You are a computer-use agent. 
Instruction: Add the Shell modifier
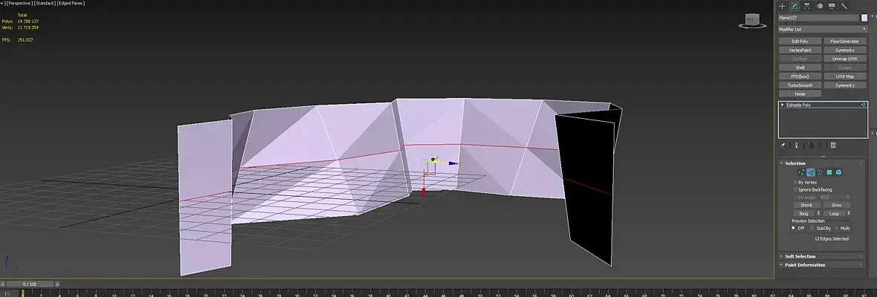800,68
